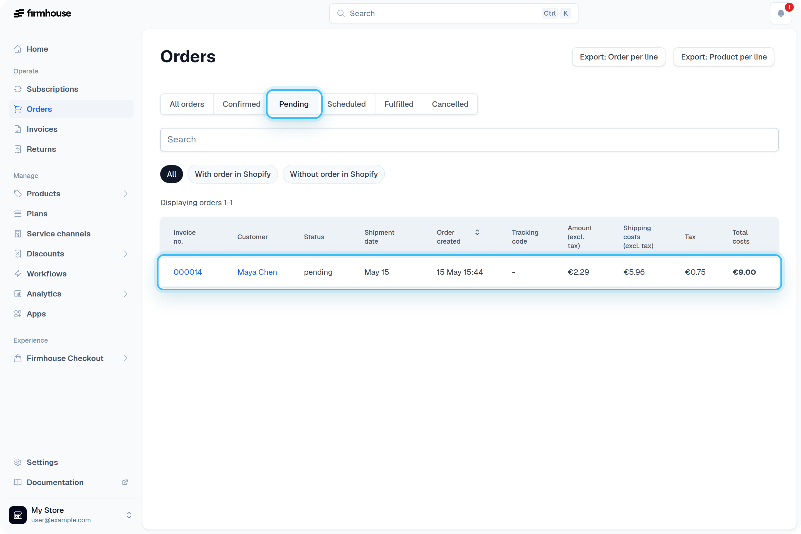The width and height of the screenshot is (801, 534).
Task: Click the Subscriptions refresh icon
Action: (x=18, y=89)
